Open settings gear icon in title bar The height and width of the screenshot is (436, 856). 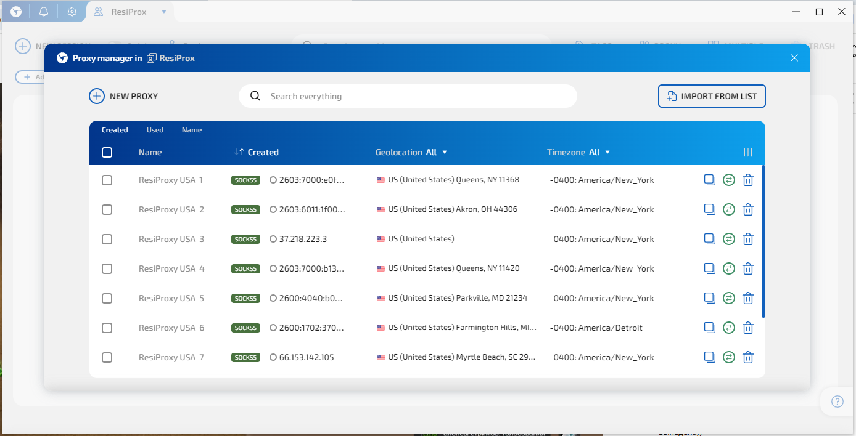click(x=72, y=12)
